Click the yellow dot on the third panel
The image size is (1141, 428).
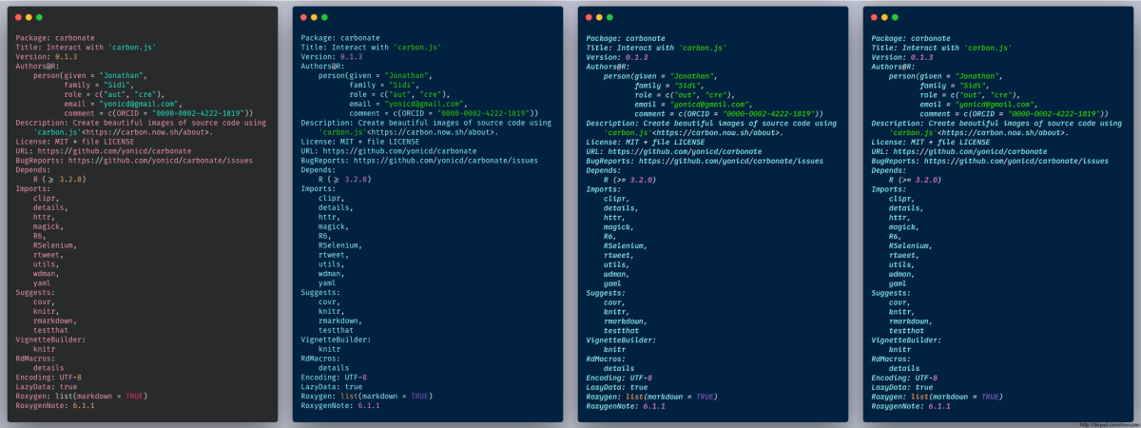coord(599,17)
